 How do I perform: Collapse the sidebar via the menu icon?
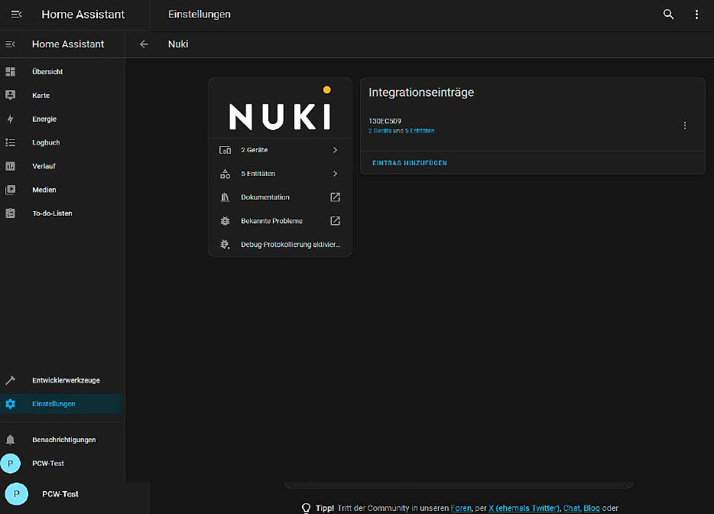(x=11, y=44)
